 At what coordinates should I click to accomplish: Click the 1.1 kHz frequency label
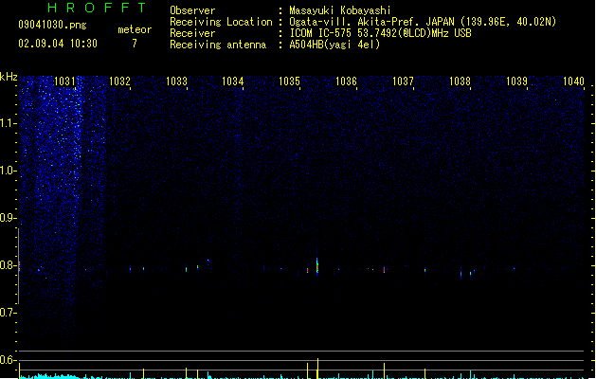[x=8, y=123]
